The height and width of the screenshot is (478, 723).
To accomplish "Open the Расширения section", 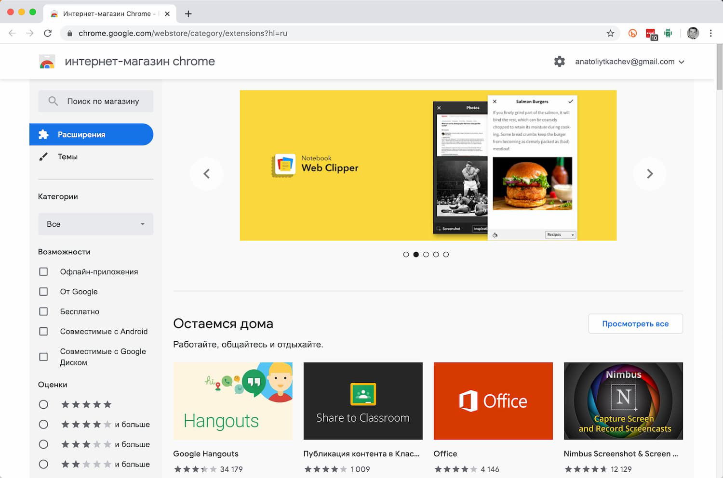I will [x=91, y=134].
